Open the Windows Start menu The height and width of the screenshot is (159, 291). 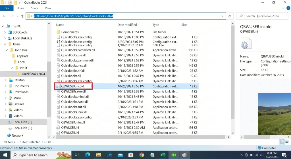(x=5, y=155)
